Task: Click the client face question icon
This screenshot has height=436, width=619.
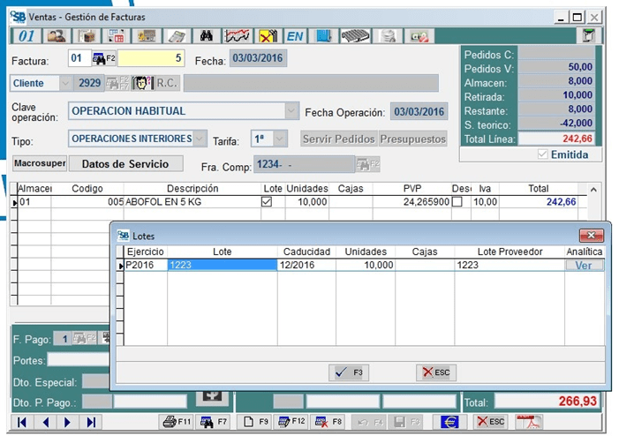Action: click(x=142, y=83)
